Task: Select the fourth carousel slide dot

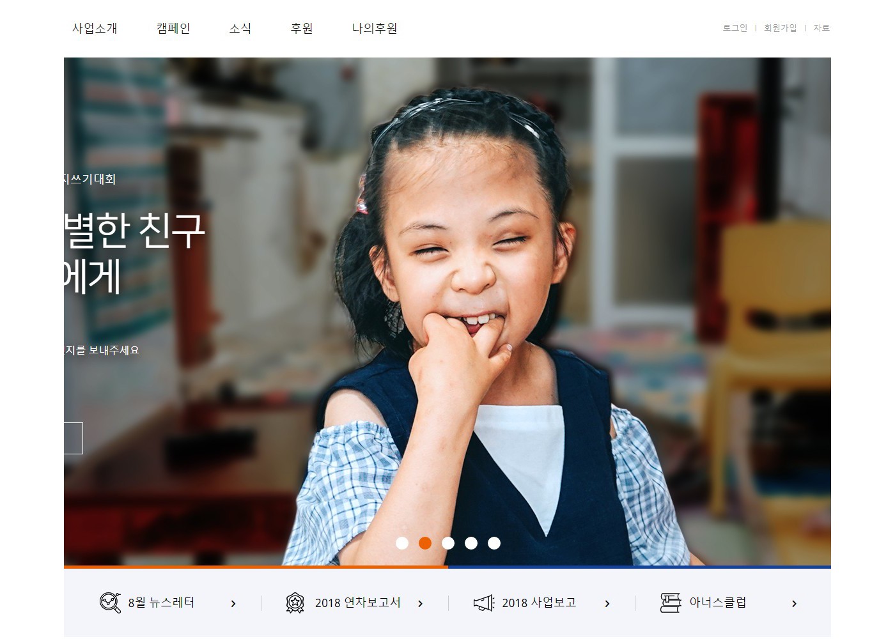Action: (471, 543)
